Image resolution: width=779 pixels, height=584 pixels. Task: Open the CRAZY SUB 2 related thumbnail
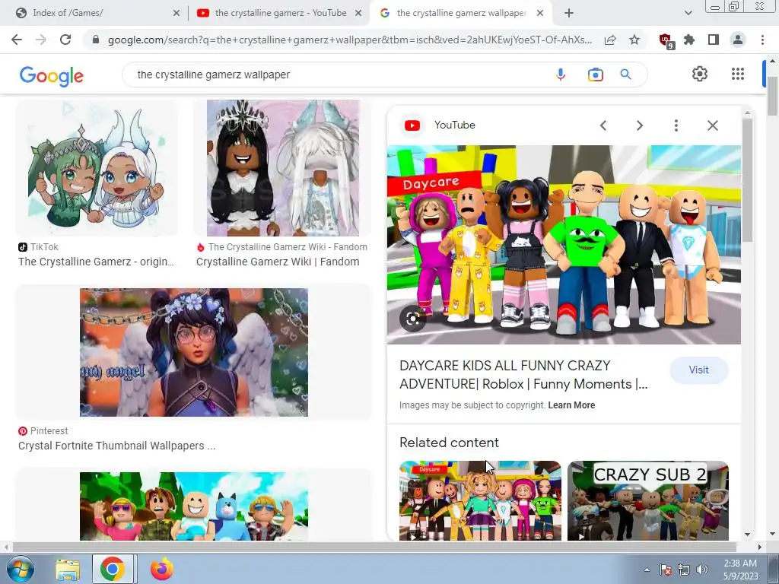[648, 500]
